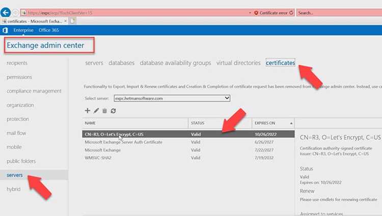This screenshot has height=216, width=382.
Task: Select the WMSVC-SHA2 certificate row
Action: coord(188,158)
